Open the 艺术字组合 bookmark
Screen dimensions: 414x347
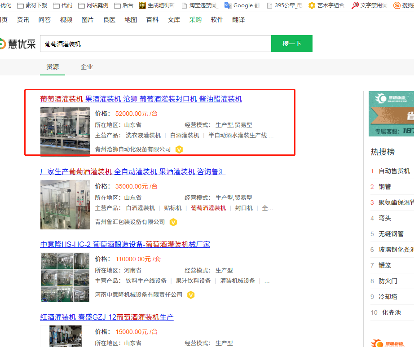click(326, 5)
